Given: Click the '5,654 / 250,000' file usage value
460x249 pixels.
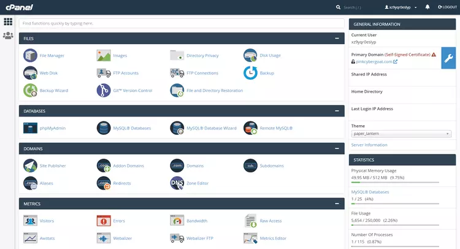Looking at the screenshot, I should [x=366, y=221].
